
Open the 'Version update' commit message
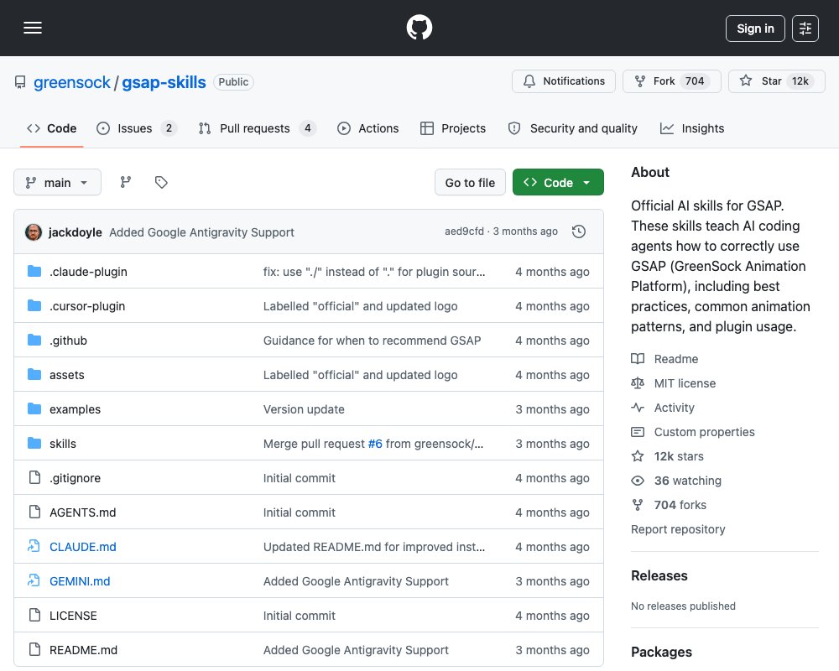click(x=304, y=409)
